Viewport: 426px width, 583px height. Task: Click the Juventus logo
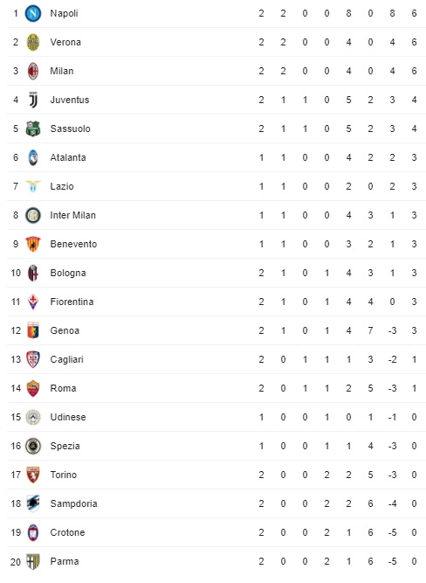(x=32, y=100)
